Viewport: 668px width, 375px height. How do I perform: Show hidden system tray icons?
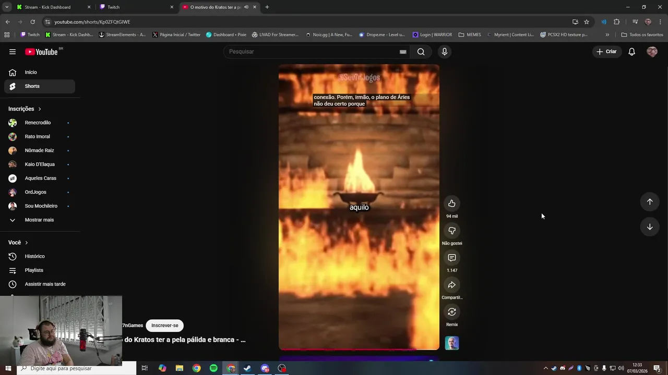tap(546, 368)
